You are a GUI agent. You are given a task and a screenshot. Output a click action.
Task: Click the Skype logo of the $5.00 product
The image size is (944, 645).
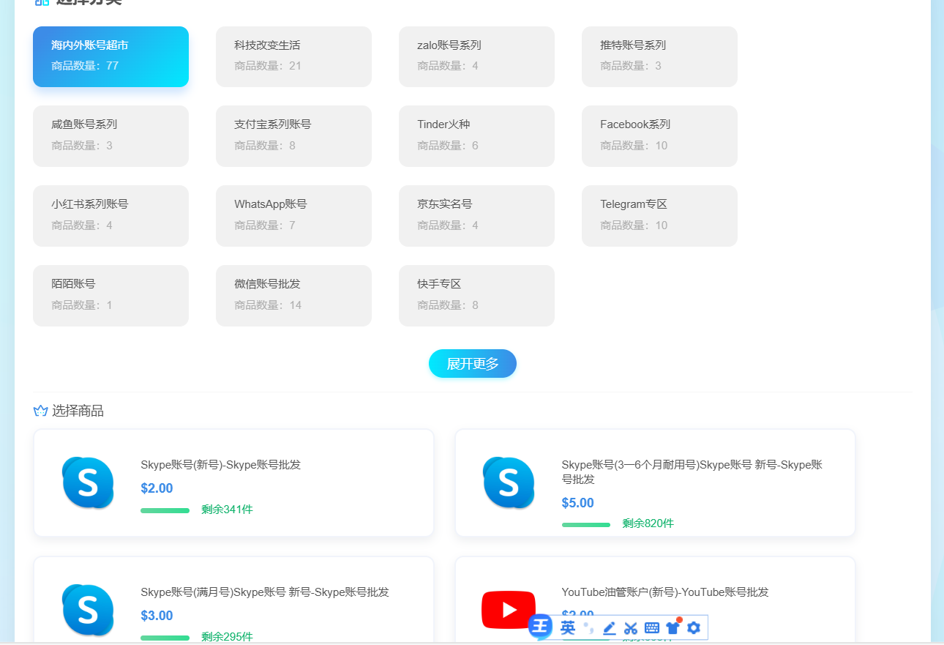click(509, 482)
